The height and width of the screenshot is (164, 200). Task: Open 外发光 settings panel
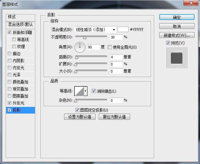point(18,103)
